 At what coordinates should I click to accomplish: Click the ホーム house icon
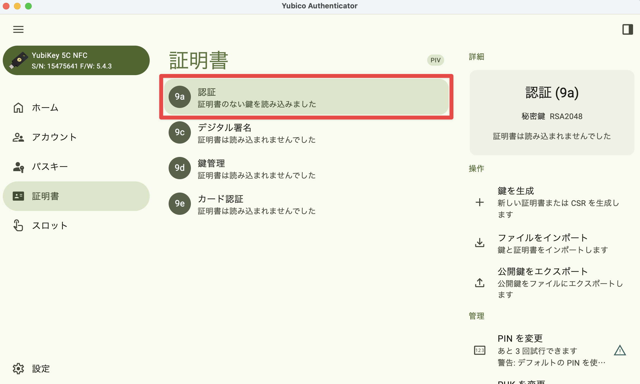pos(18,108)
